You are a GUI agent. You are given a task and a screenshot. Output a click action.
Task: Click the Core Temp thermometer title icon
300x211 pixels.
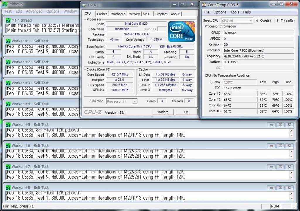[204, 5]
